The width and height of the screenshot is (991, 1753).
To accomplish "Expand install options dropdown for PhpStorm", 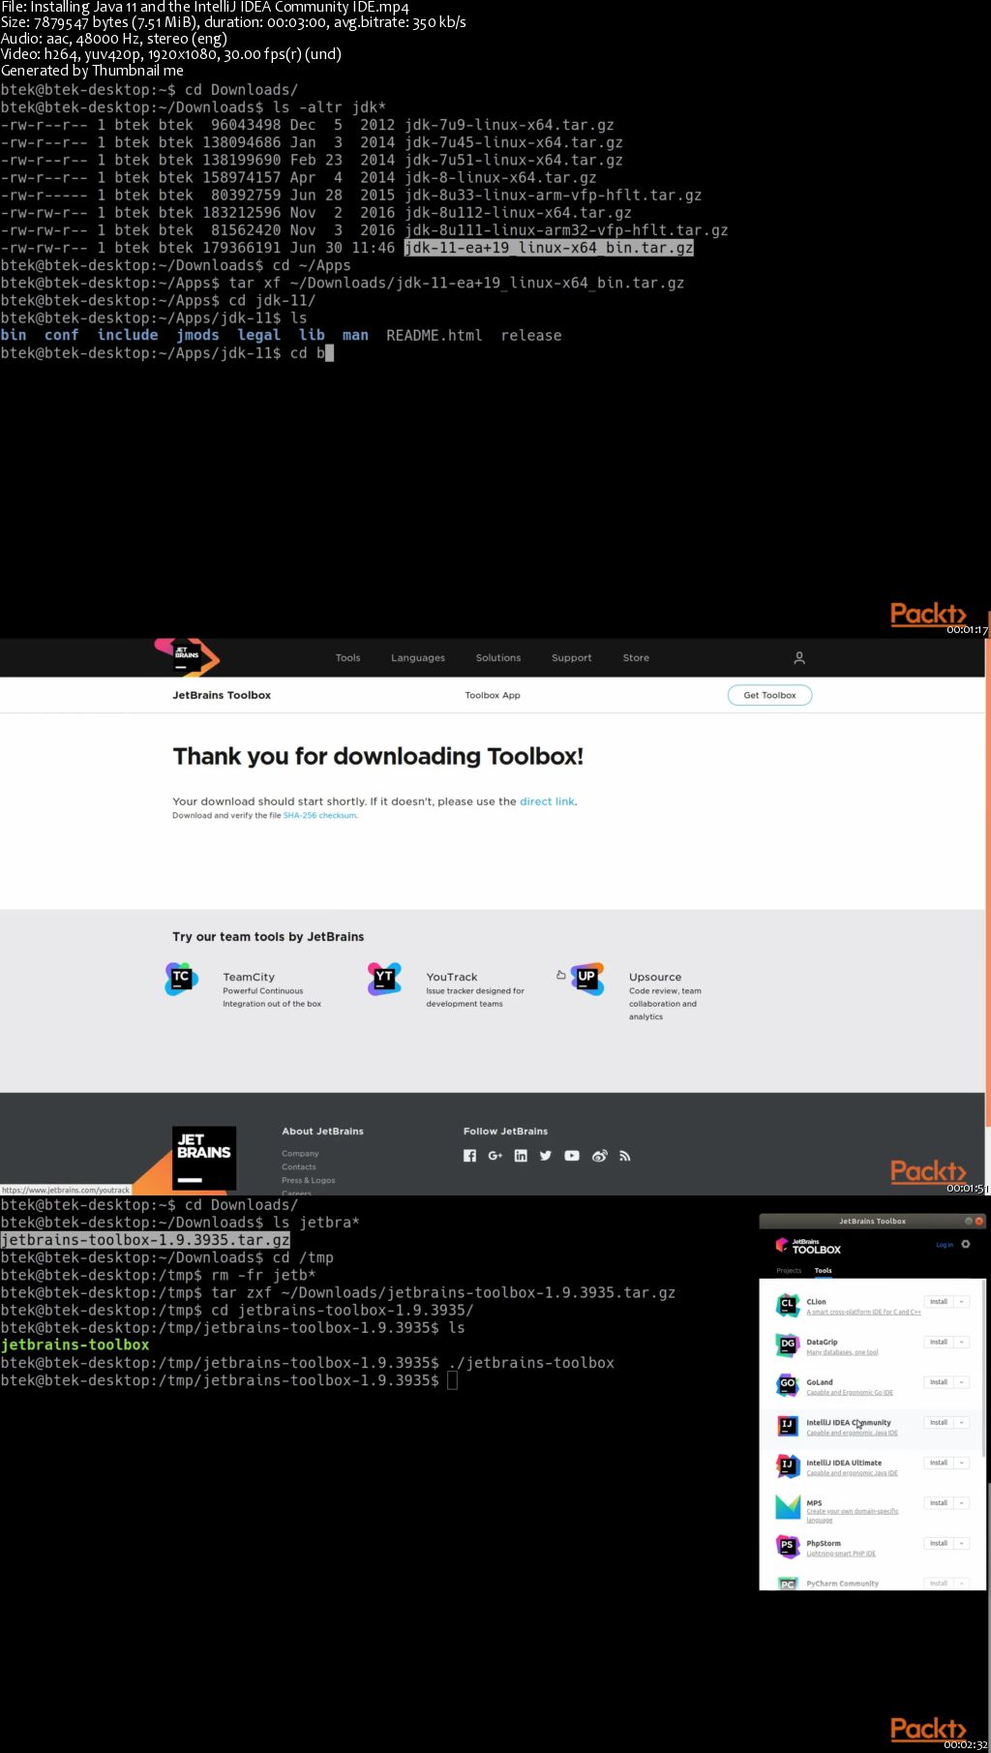I will [961, 1544].
